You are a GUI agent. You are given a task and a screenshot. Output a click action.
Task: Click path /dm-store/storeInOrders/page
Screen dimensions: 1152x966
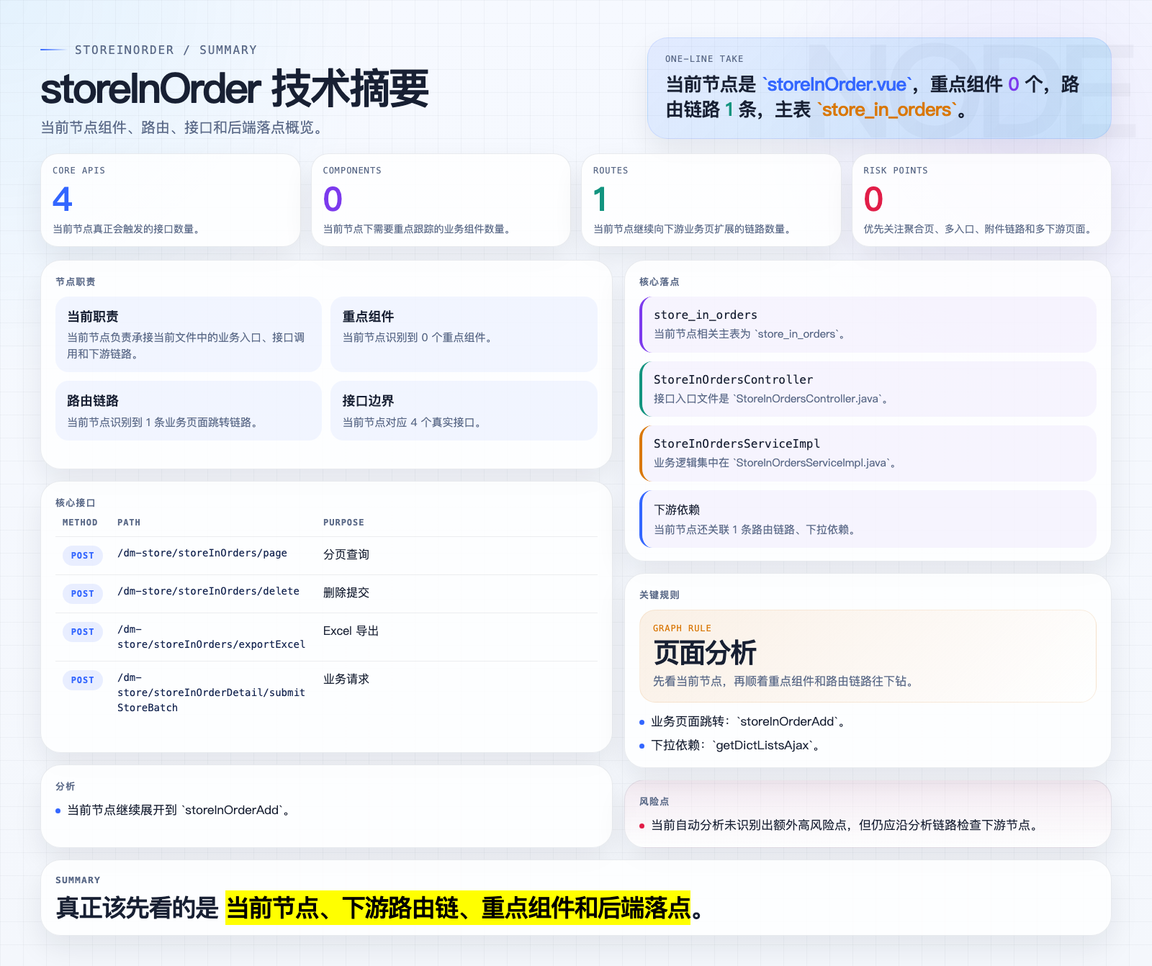pos(202,553)
